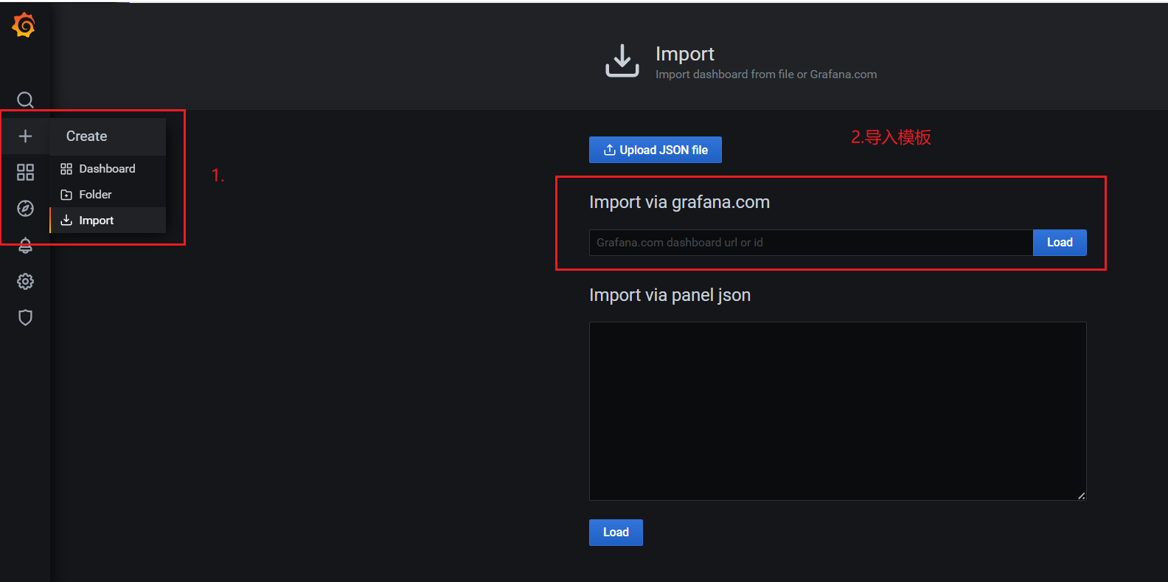Click the 'Import via panel json' heading
This screenshot has height=582, width=1168.
tap(670, 295)
